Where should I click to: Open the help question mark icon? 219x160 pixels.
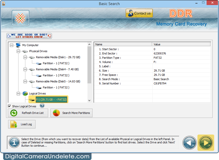(x=42, y=106)
